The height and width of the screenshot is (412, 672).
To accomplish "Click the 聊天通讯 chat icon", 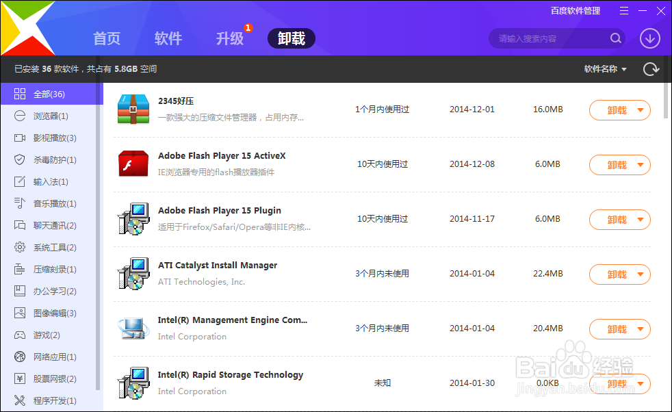I will tap(20, 225).
